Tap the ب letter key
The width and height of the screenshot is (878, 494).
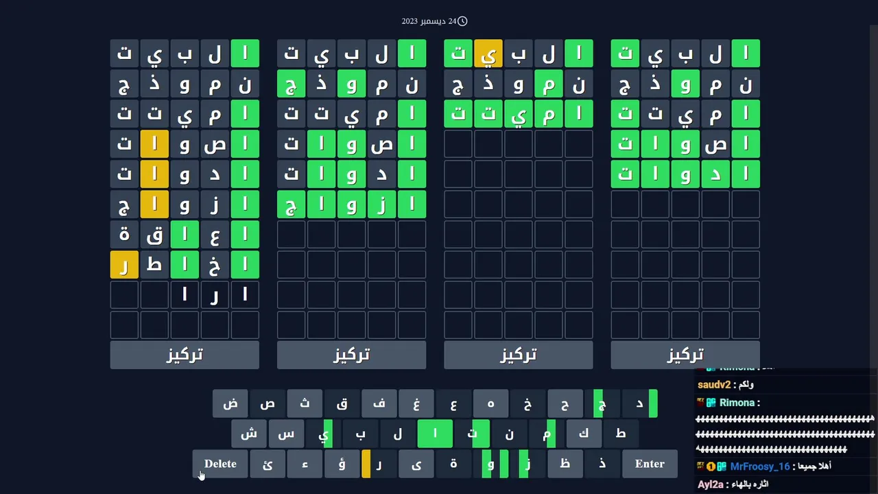tap(360, 434)
